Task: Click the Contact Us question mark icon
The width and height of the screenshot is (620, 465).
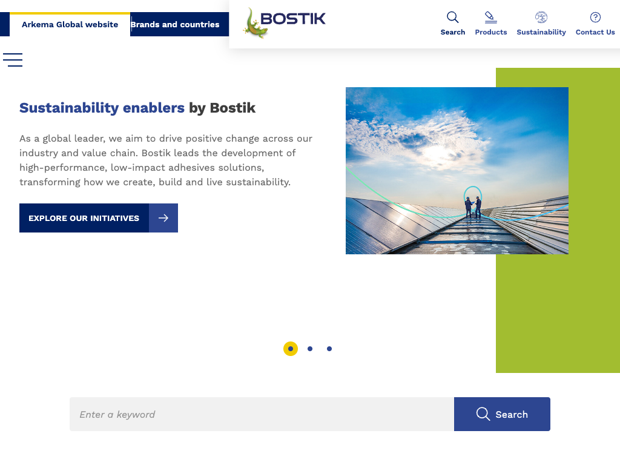Action: point(595,18)
